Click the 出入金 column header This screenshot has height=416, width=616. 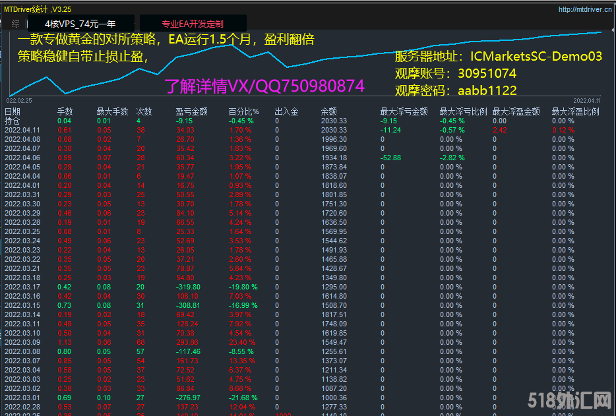286,112
